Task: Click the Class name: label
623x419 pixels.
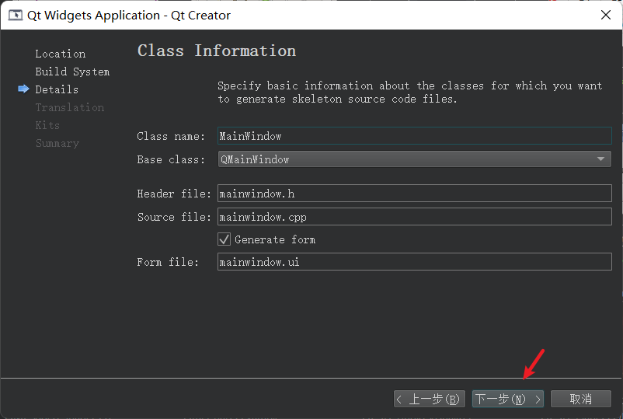Action: click(171, 136)
